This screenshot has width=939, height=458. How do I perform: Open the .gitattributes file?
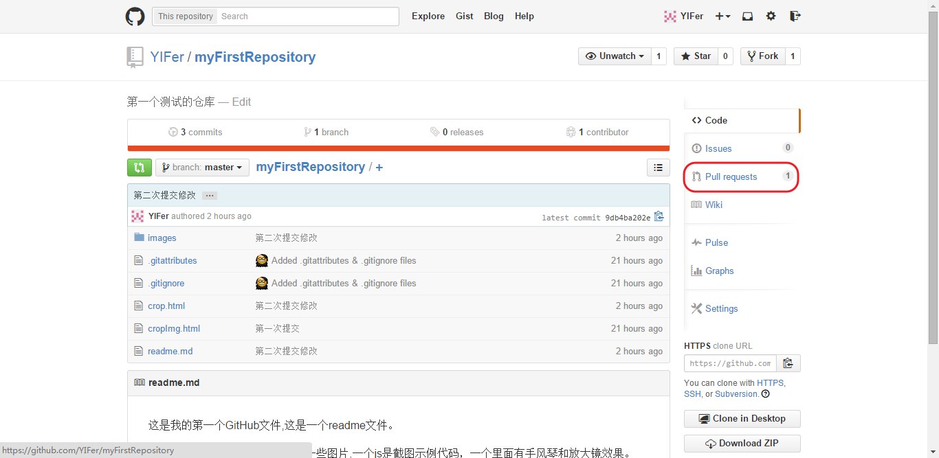tap(172, 260)
